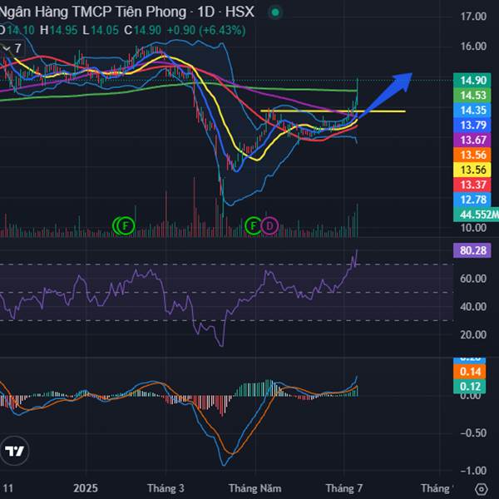Click the high value H14.95
Image resolution: width=499 pixels, height=499 pixels.
(x=58, y=31)
